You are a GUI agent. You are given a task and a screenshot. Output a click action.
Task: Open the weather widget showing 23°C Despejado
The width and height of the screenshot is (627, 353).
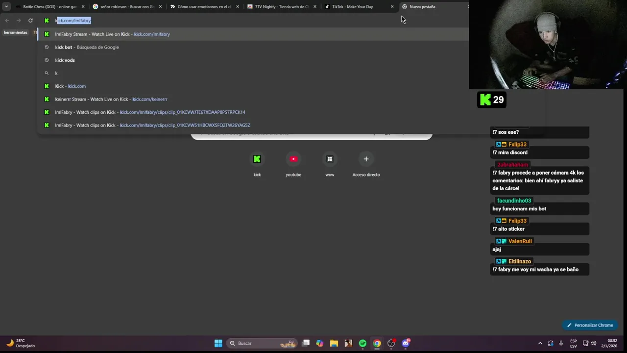tap(21, 343)
